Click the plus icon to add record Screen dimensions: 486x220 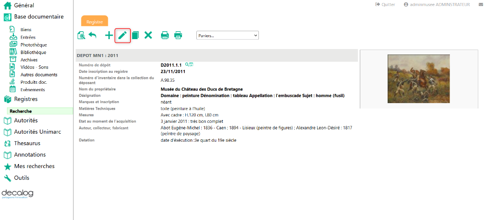coord(109,35)
